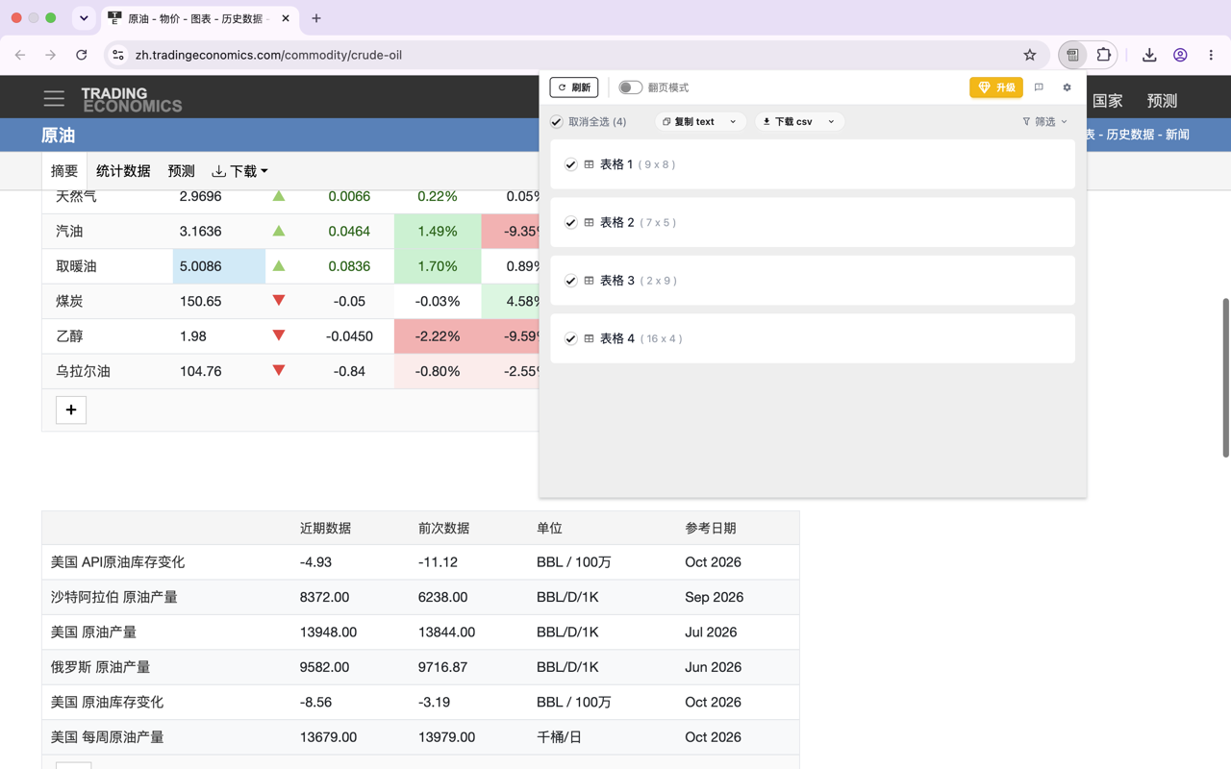This screenshot has height=769, width=1231.
Task: Uncheck the 表格 3 checkbox
Action: point(570,281)
